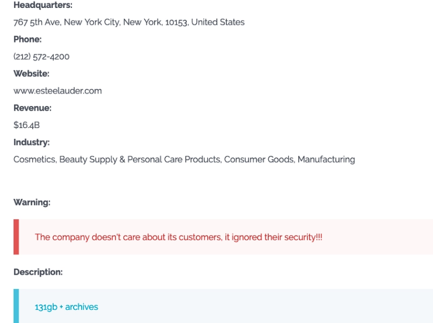This screenshot has width=433, height=323.
Task: Click the red warning message about customers' security
Action: tap(178, 237)
